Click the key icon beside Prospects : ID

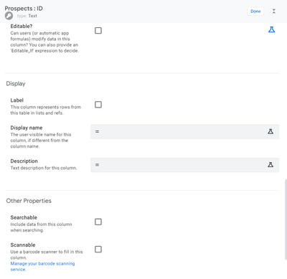pos(9,16)
